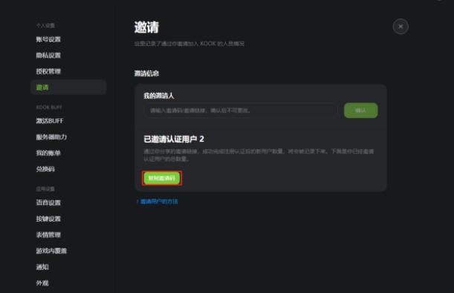Open 外观 settings

42,283
